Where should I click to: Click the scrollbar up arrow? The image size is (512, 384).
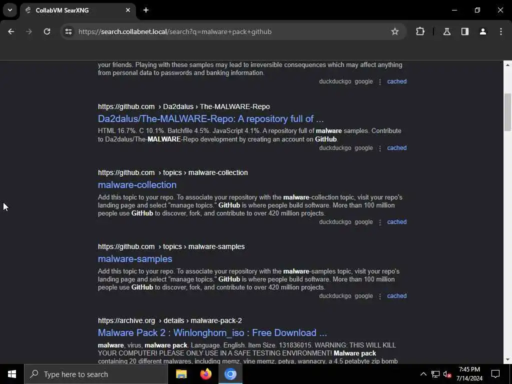[x=507, y=65]
